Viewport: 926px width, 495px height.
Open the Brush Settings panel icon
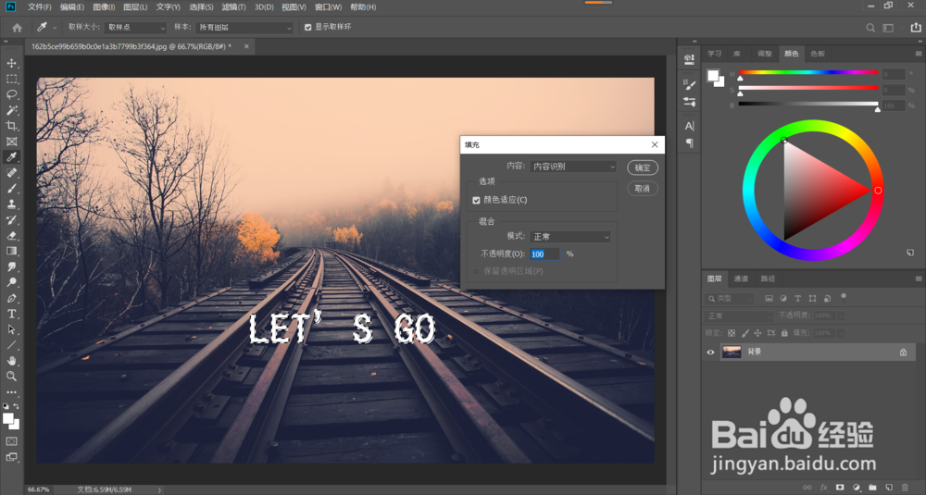pyautogui.click(x=689, y=85)
